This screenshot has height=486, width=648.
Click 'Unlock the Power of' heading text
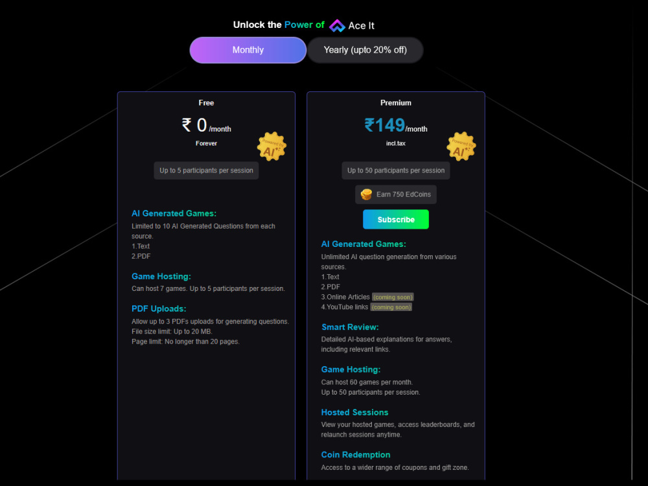pos(279,25)
